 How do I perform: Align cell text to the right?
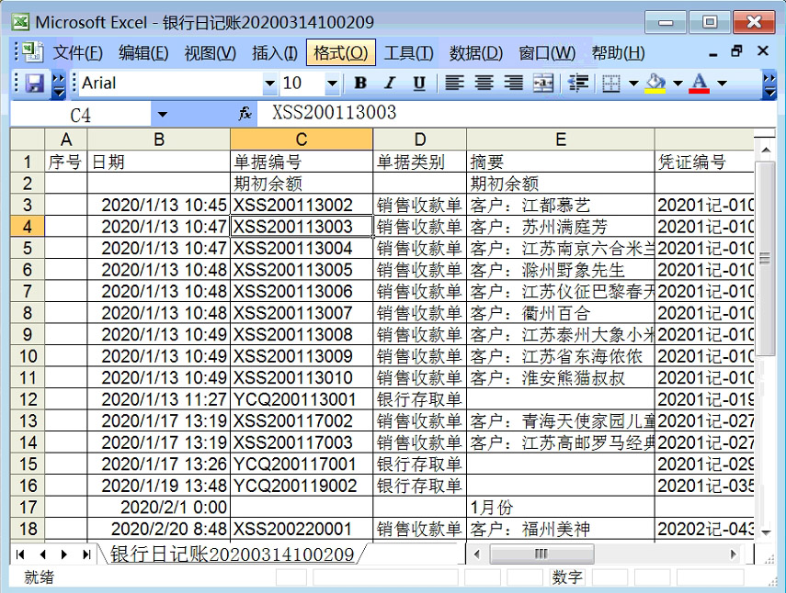point(513,84)
